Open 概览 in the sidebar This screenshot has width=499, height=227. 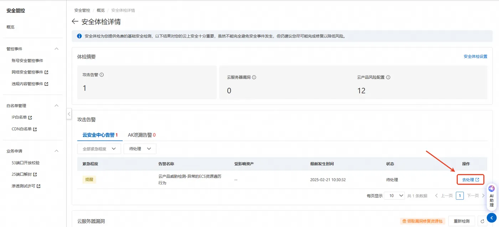point(10,27)
